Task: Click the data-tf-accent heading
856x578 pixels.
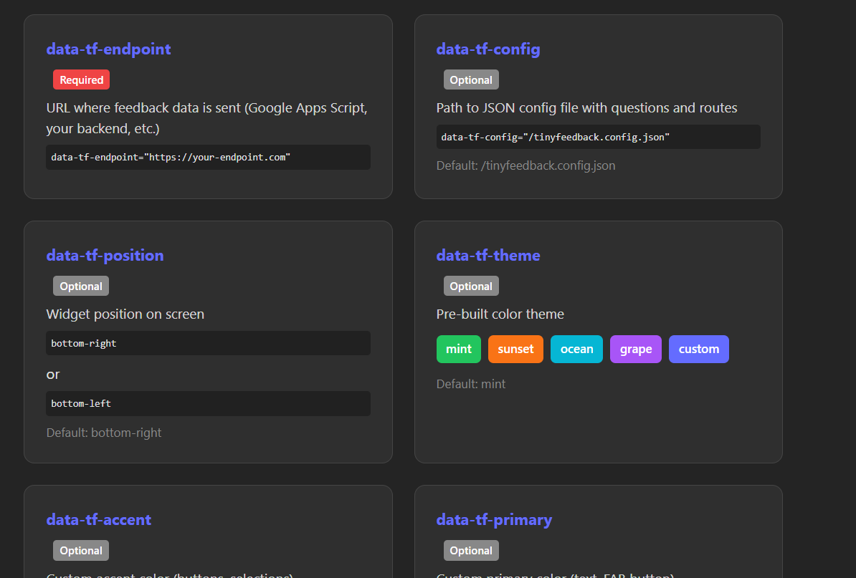Action: (x=99, y=520)
